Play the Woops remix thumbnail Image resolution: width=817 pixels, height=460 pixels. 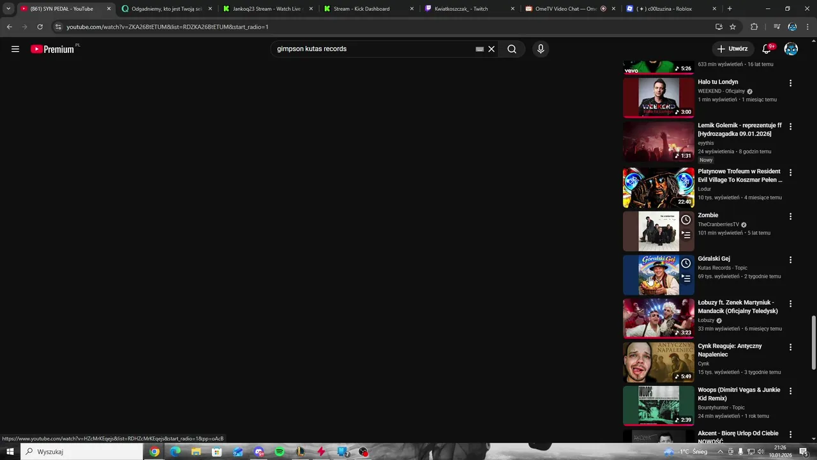658,405
